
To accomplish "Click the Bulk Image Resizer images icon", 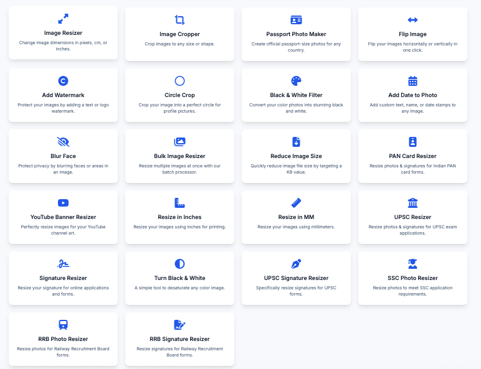I will [179, 142].
